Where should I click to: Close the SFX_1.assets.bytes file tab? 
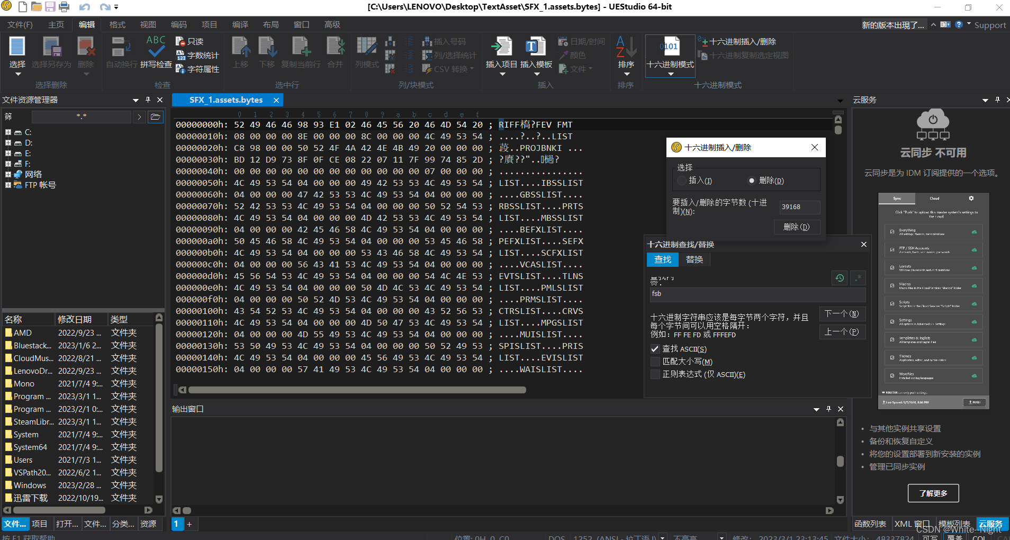pyautogui.click(x=276, y=100)
